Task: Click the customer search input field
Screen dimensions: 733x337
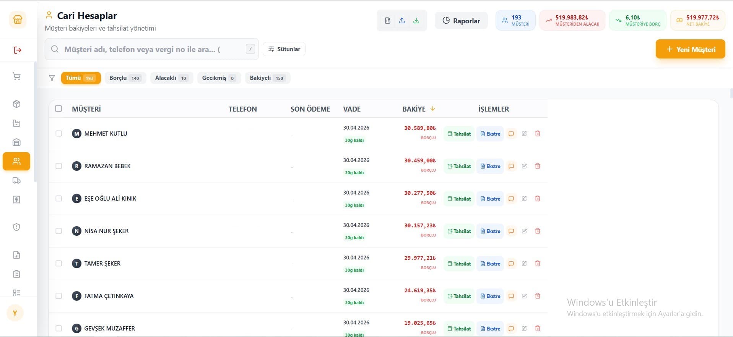Action: [x=152, y=49]
